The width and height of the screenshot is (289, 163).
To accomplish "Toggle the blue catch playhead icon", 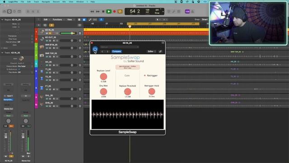I will [x=101, y=19].
